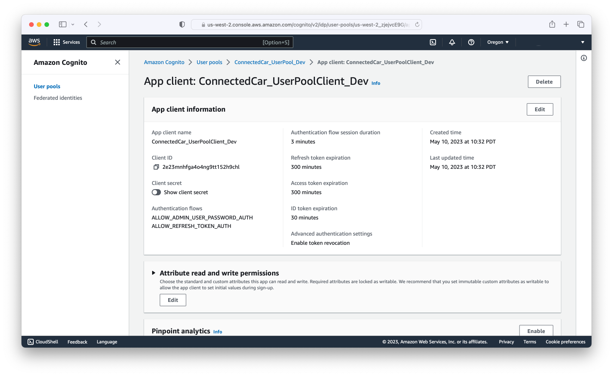The image size is (613, 376).
Task: Toggle Show client secret switch
Action: 156,192
